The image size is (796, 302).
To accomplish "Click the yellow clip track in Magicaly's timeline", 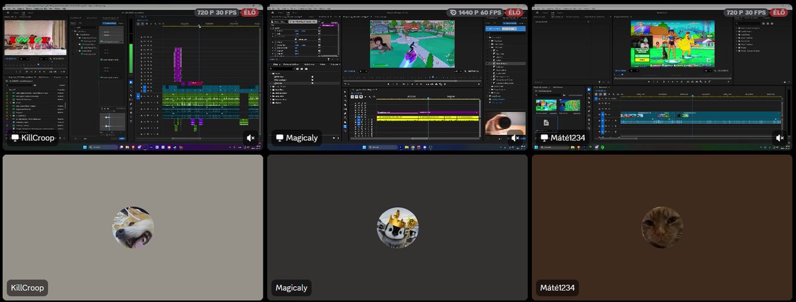I will [427, 118].
